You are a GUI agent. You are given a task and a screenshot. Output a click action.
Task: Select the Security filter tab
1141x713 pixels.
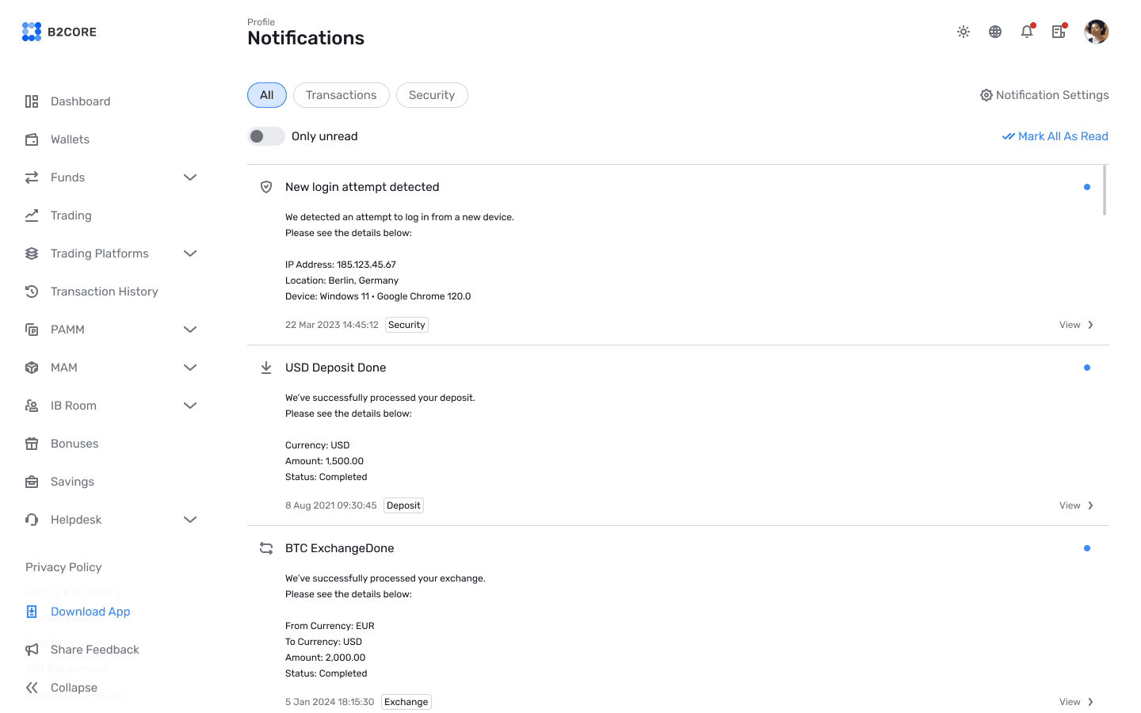[432, 94]
